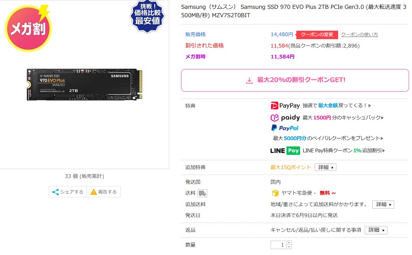The height and width of the screenshot is (255, 412).
Task: Open 詳細 for 追加特典 points
Action: pos(325,167)
